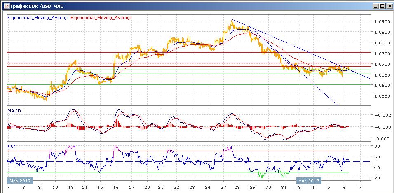Click the 1.0900 price axis label
Screen dimensions: 394x193
click(382, 21)
